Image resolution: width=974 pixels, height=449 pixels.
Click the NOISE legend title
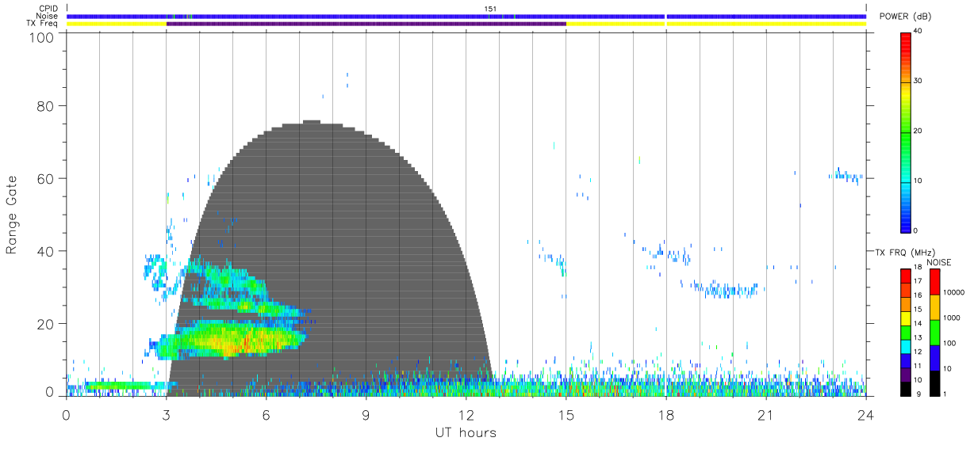[x=938, y=262]
